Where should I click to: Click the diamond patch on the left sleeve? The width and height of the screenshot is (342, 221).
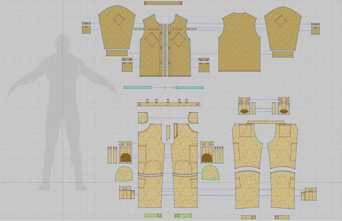click(x=119, y=19)
